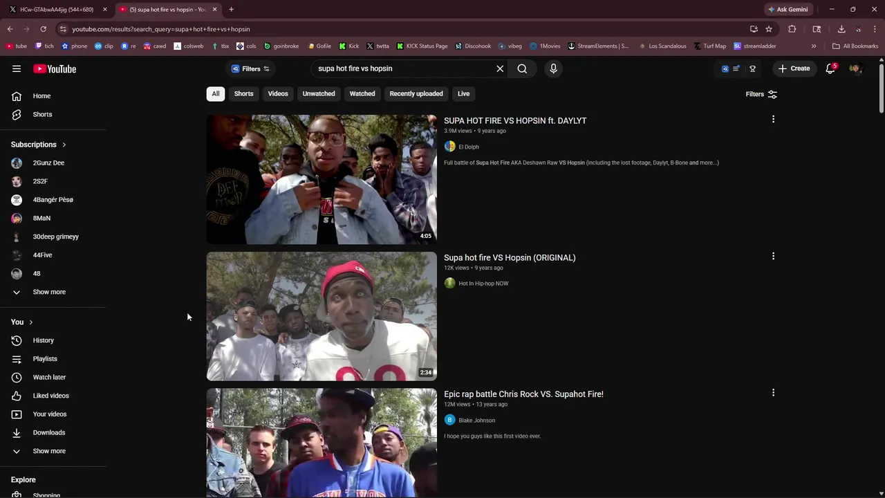The width and height of the screenshot is (885, 498).
Task: Click the Create button
Action: point(794,68)
